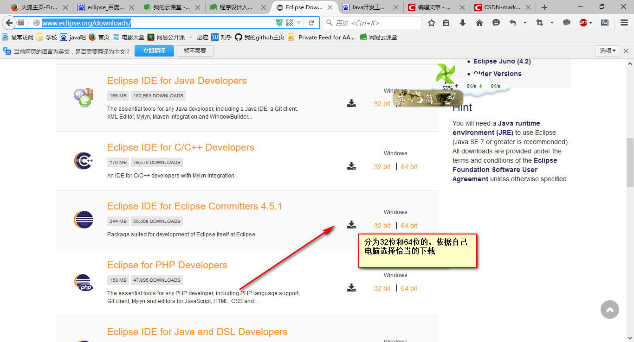Click download icon for Java Developers package

(x=351, y=103)
